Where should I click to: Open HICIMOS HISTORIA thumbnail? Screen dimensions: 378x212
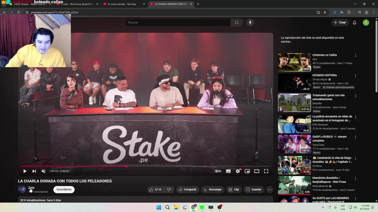click(x=294, y=82)
